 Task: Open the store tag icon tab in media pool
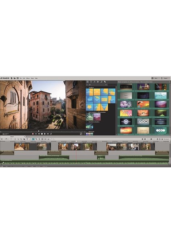coord(105,82)
